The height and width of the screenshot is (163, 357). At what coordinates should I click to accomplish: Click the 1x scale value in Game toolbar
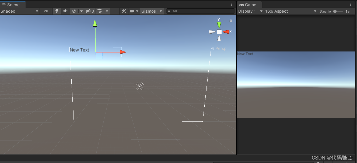click(x=348, y=12)
